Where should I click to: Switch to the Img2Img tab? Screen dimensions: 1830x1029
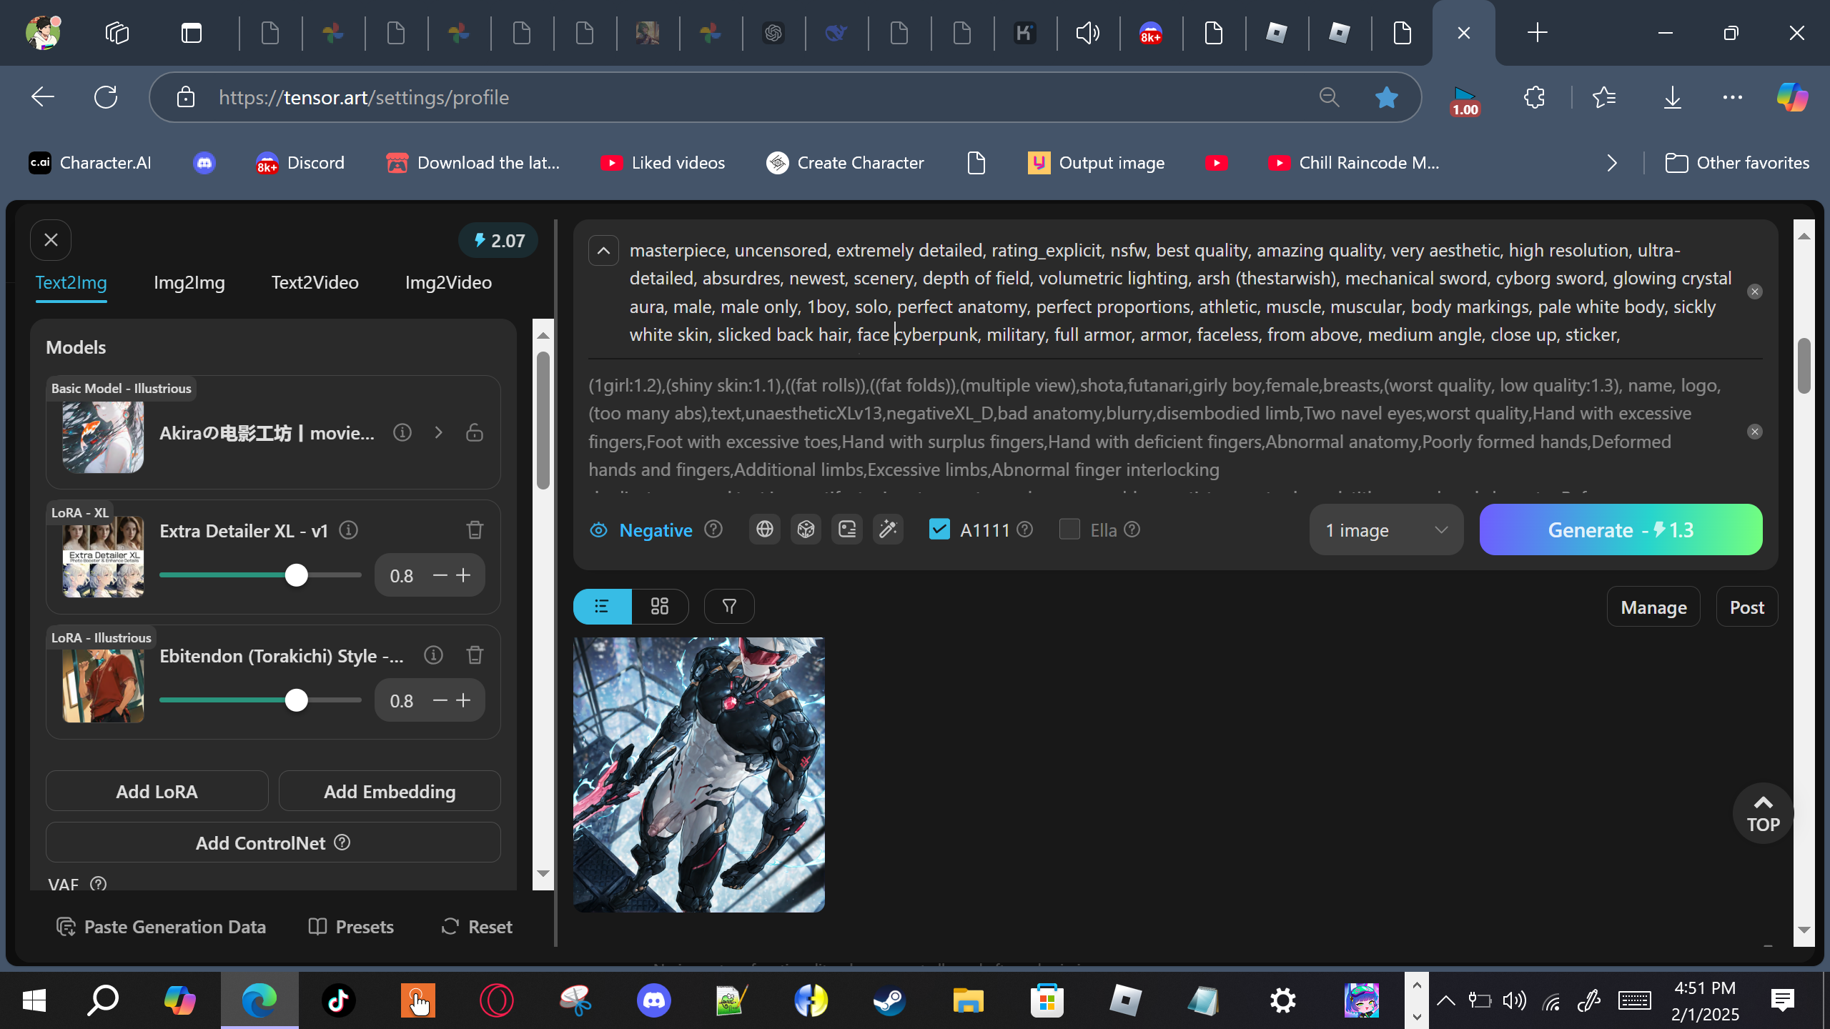pyautogui.click(x=189, y=282)
